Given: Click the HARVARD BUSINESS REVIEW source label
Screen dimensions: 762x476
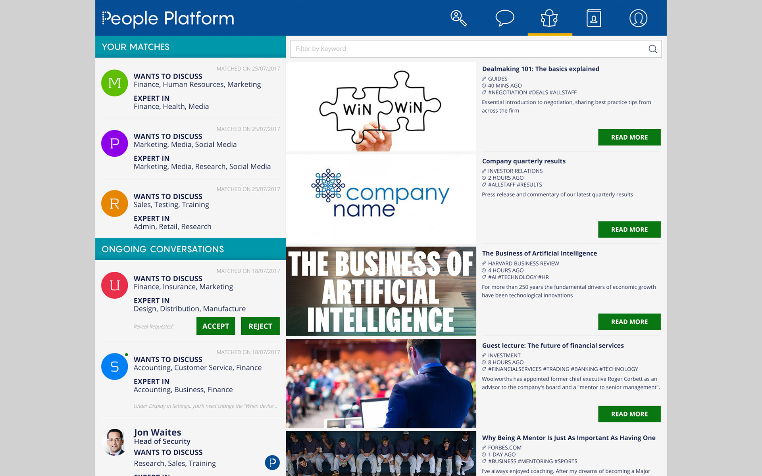Looking at the screenshot, I should [x=523, y=263].
